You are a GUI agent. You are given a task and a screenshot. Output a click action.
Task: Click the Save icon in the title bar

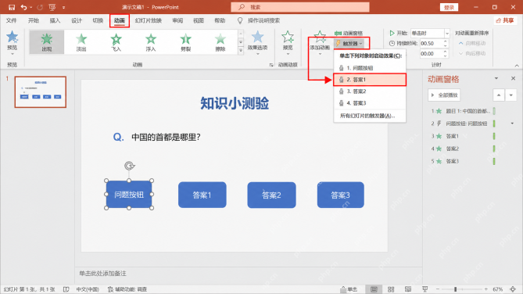click(x=12, y=7)
